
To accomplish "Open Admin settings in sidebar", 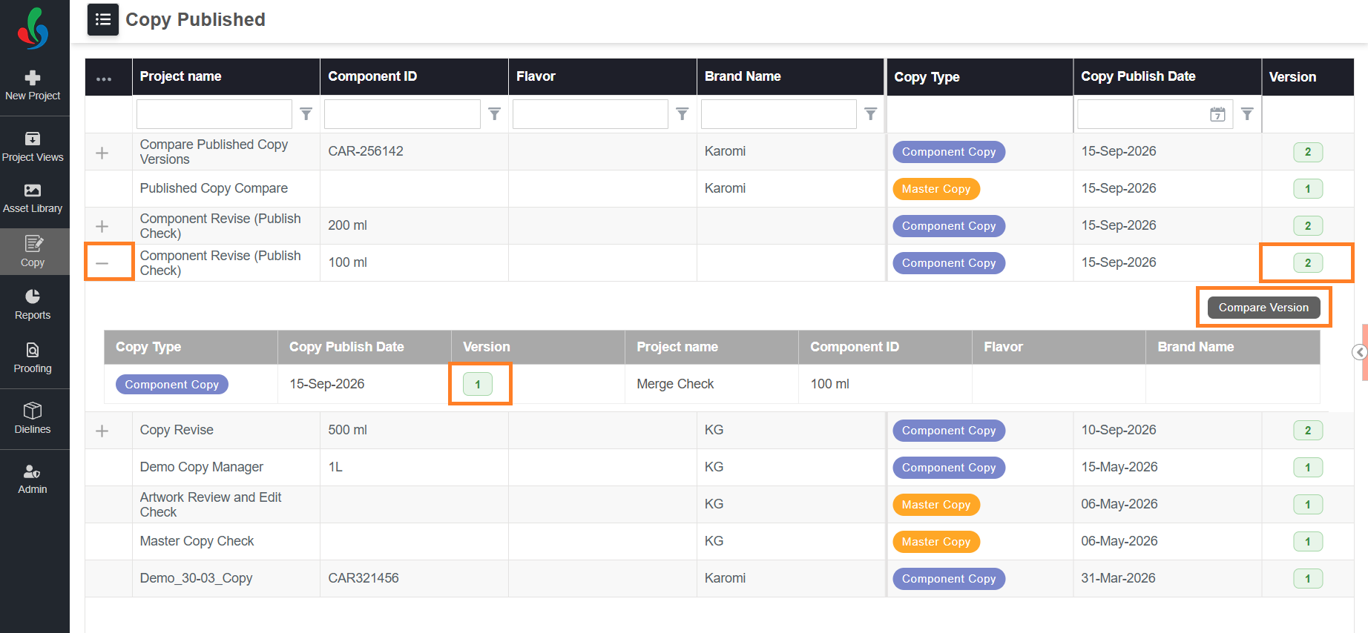I will pos(33,480).
